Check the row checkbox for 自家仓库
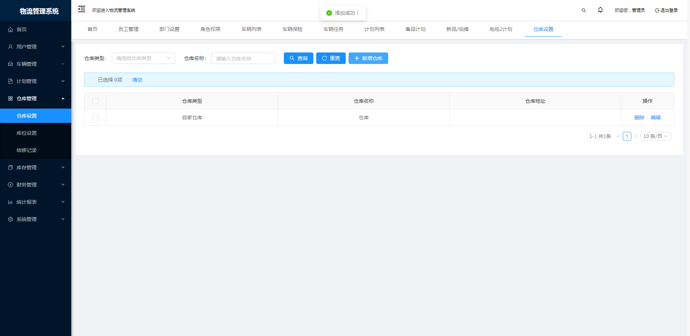This screenshot has height=336, width=690. click(95, 118)
